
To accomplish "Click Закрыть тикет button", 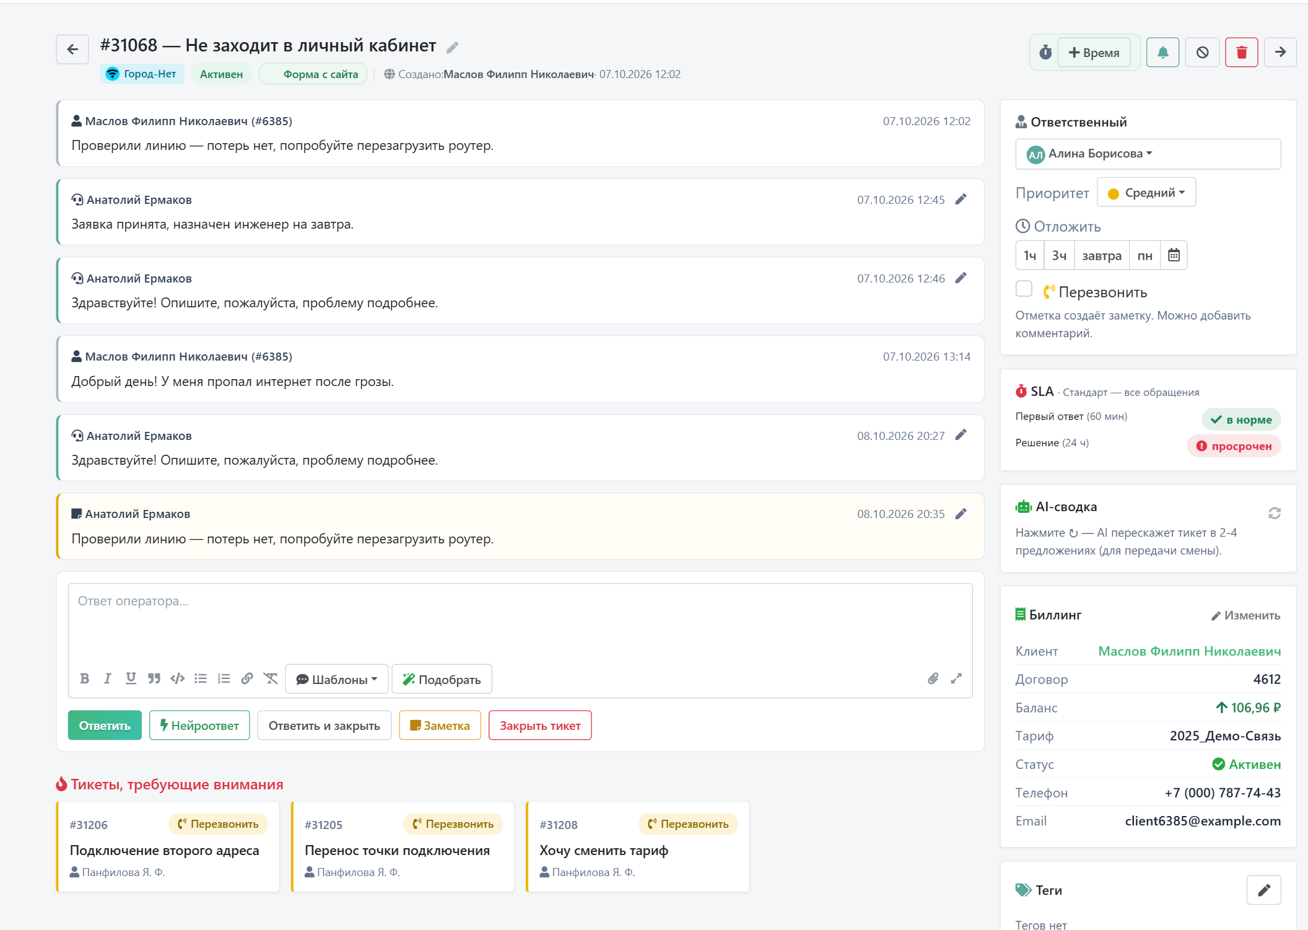I will (x=540, y=725).
